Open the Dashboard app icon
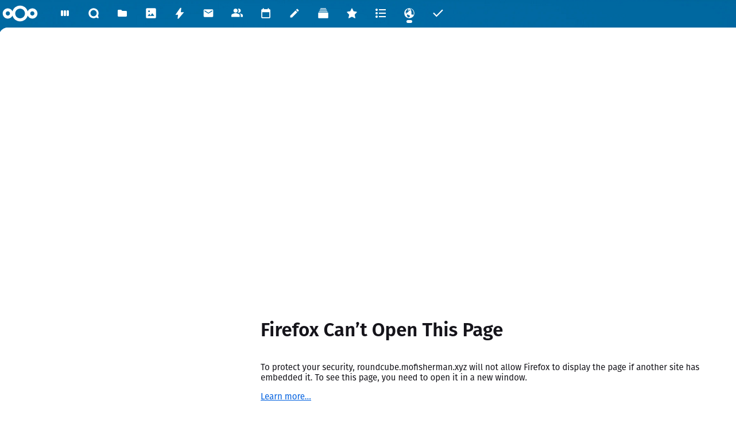The height and width of the screenshot is (439, 736). (65, 13)
